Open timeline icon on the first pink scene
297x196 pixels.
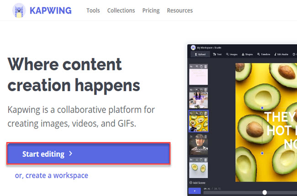click(x=197, y=67)
